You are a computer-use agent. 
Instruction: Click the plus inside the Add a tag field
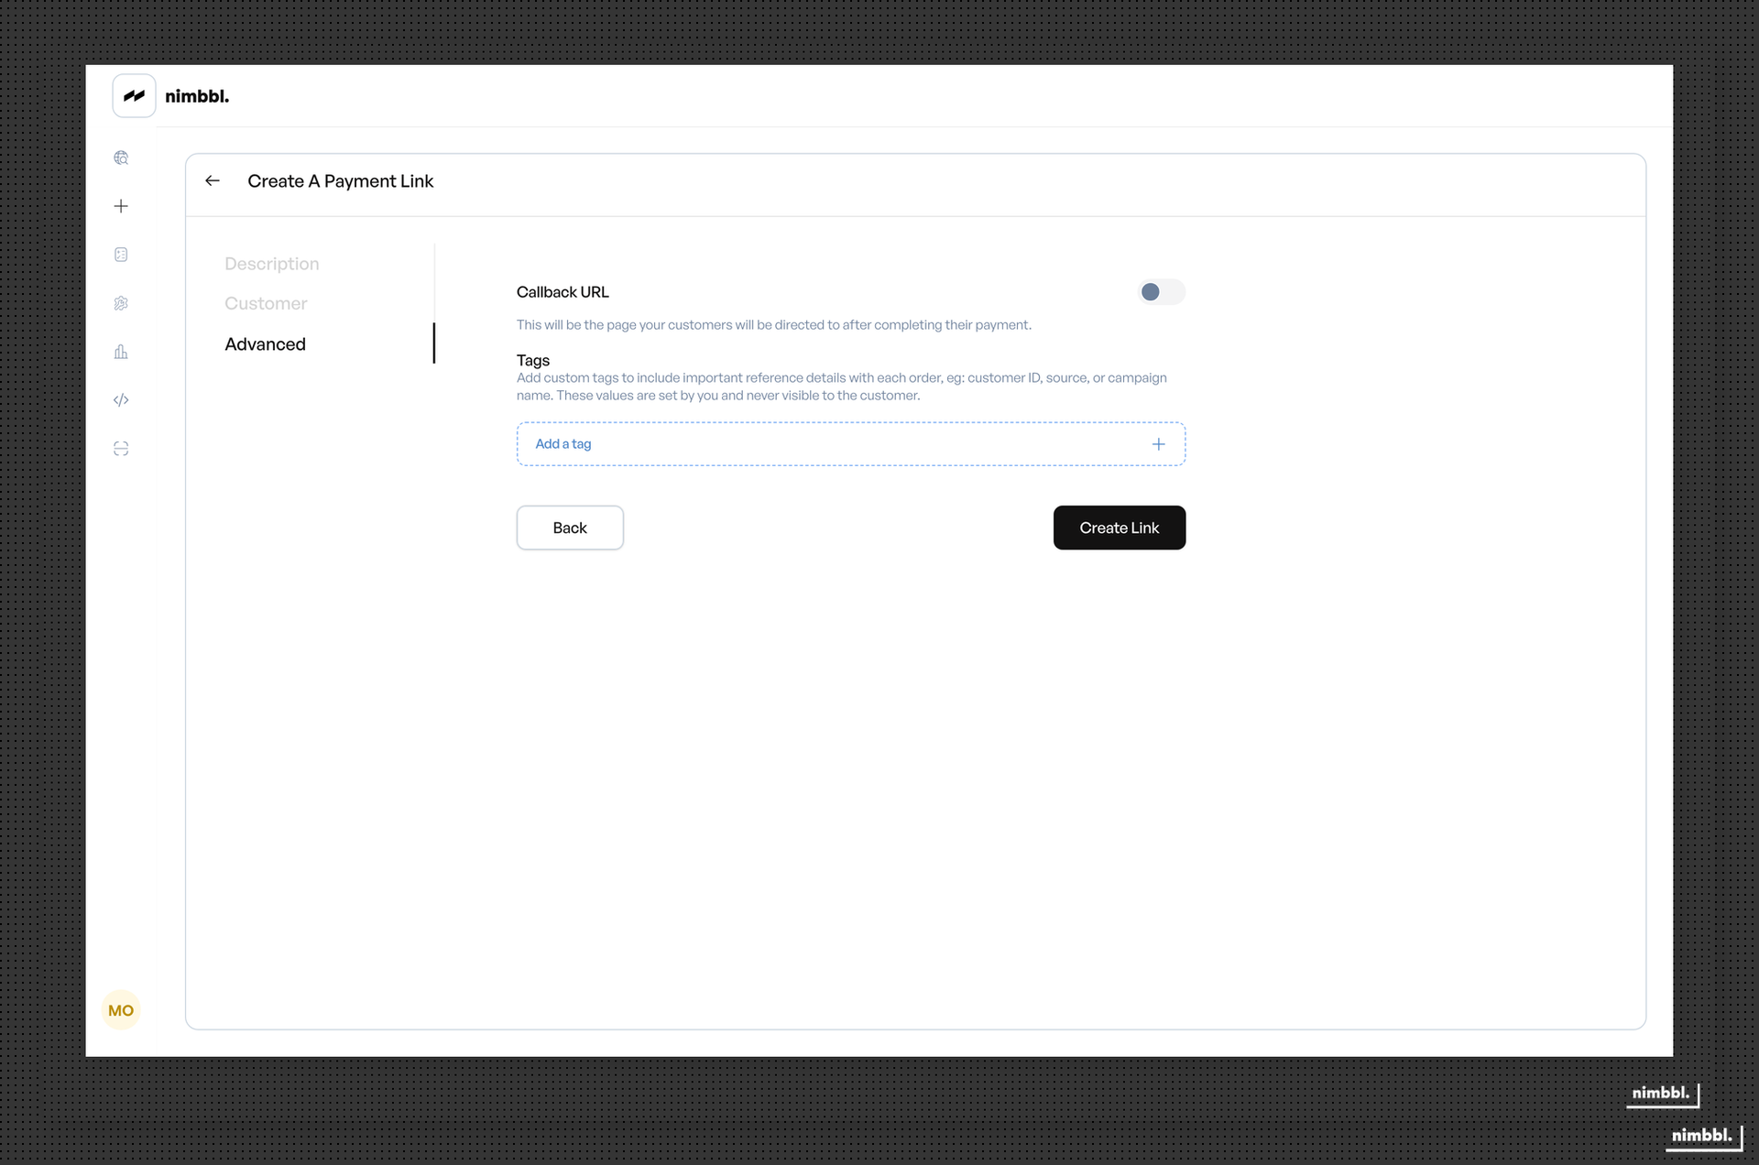pyautogui.click(x=1158, y=443)
